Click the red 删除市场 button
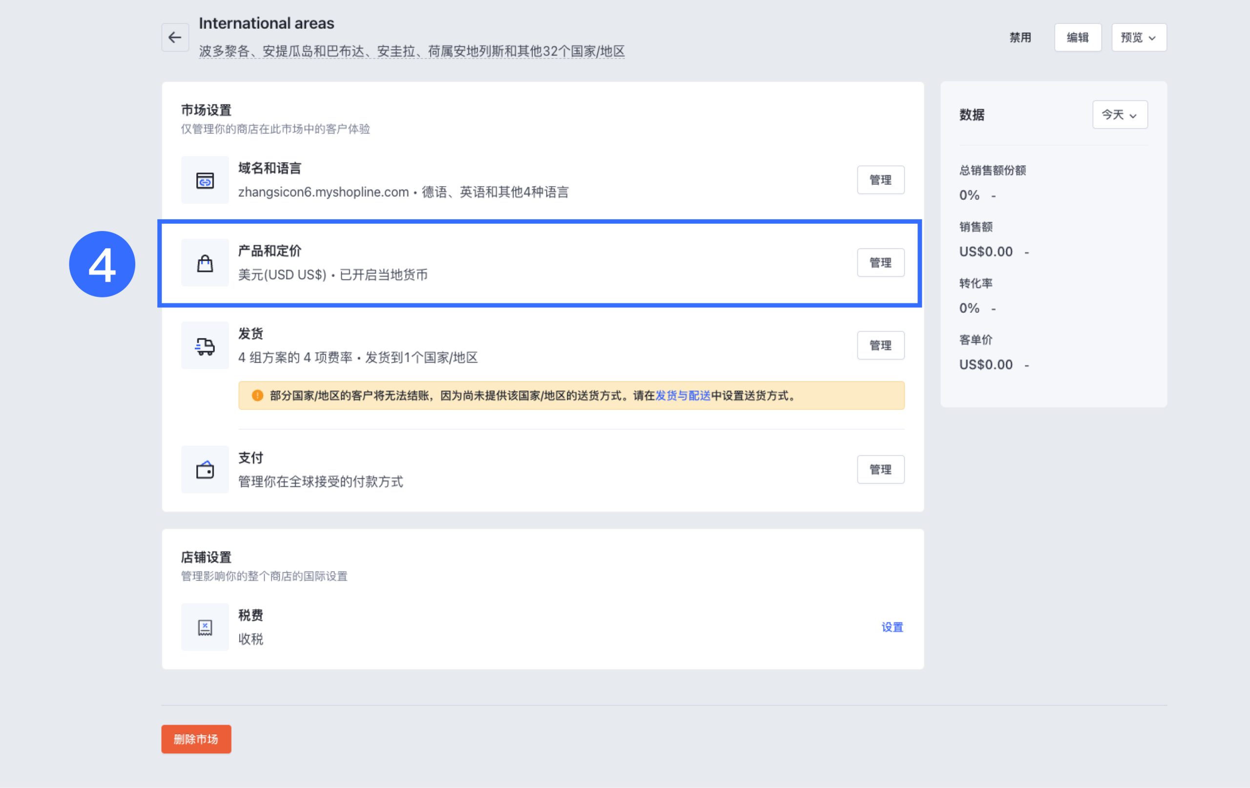This screenshot has width=1250, height=788. (x=196, y=739)
